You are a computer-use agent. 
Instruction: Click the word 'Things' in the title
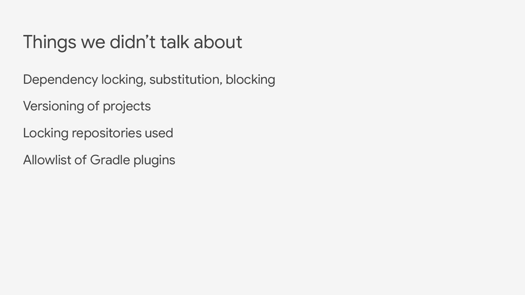[50, 42]
